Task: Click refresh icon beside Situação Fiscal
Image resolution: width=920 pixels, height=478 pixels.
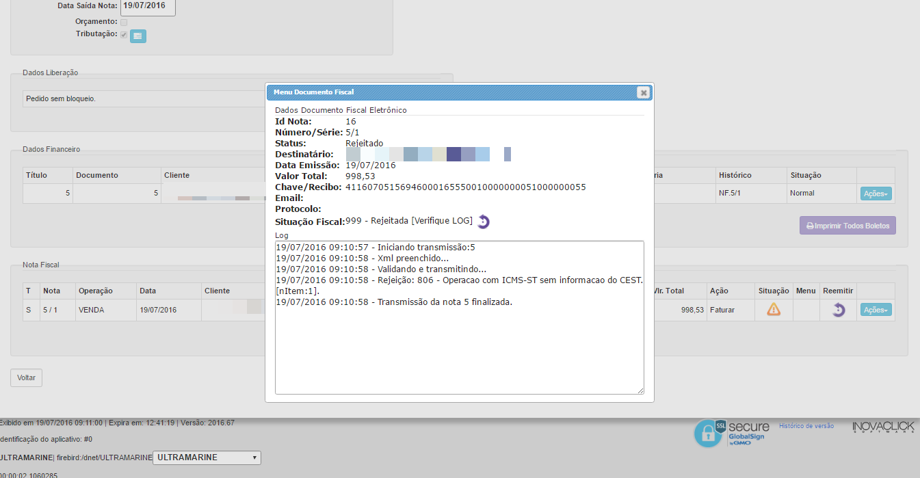Action: 484,222
